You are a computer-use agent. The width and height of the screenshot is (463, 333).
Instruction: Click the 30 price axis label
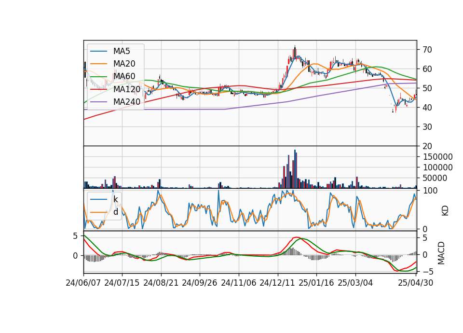click(427, 127)
